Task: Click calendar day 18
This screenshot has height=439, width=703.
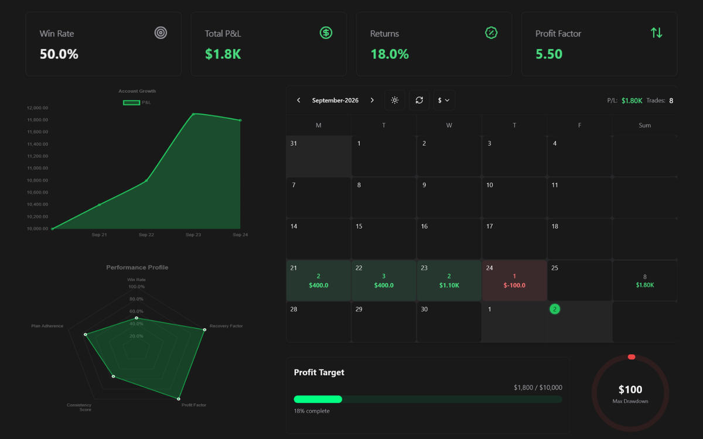Action: tap(579, 239)
